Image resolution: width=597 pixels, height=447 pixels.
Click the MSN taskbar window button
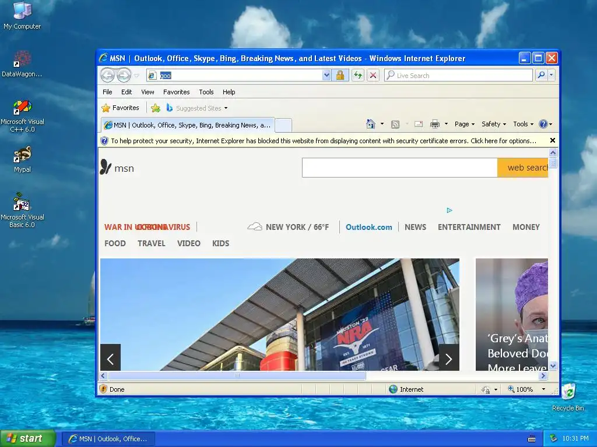[x=108, y=439]
